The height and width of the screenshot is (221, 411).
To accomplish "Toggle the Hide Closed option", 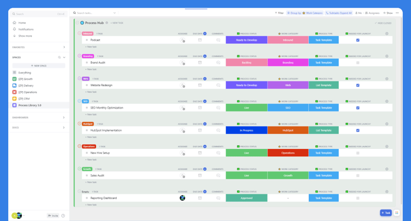I will [x=383, y=23].
